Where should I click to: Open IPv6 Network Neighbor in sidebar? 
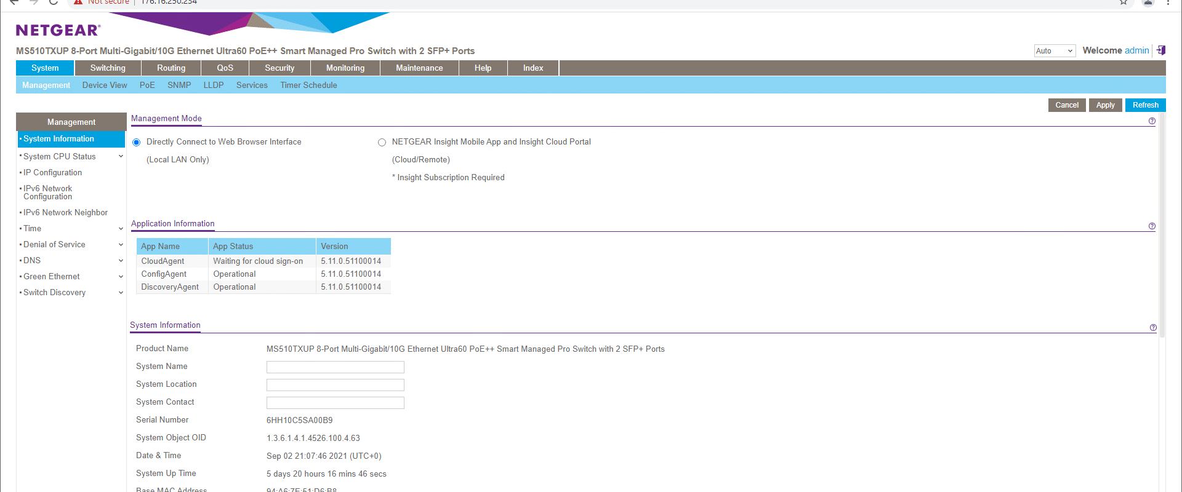tap(65, 213)
